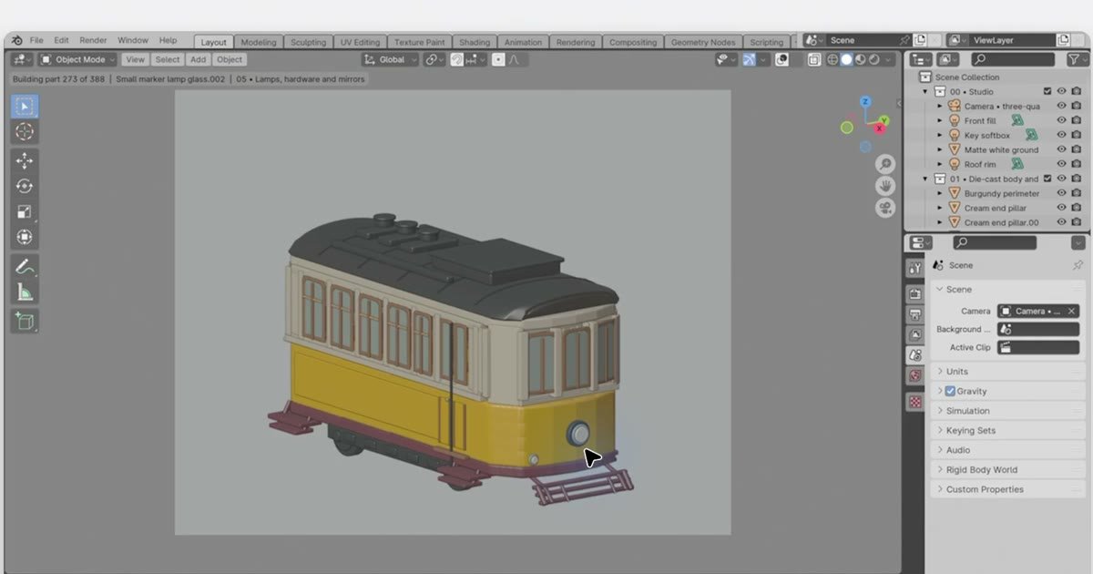Open the viewport shading options dropdown
This screenshot has width=1093, height=574.
coord(888,59)
